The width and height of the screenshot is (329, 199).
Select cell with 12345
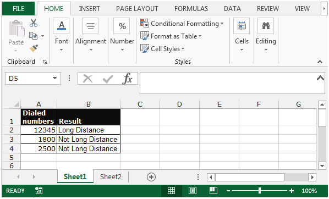click(39, 130)
